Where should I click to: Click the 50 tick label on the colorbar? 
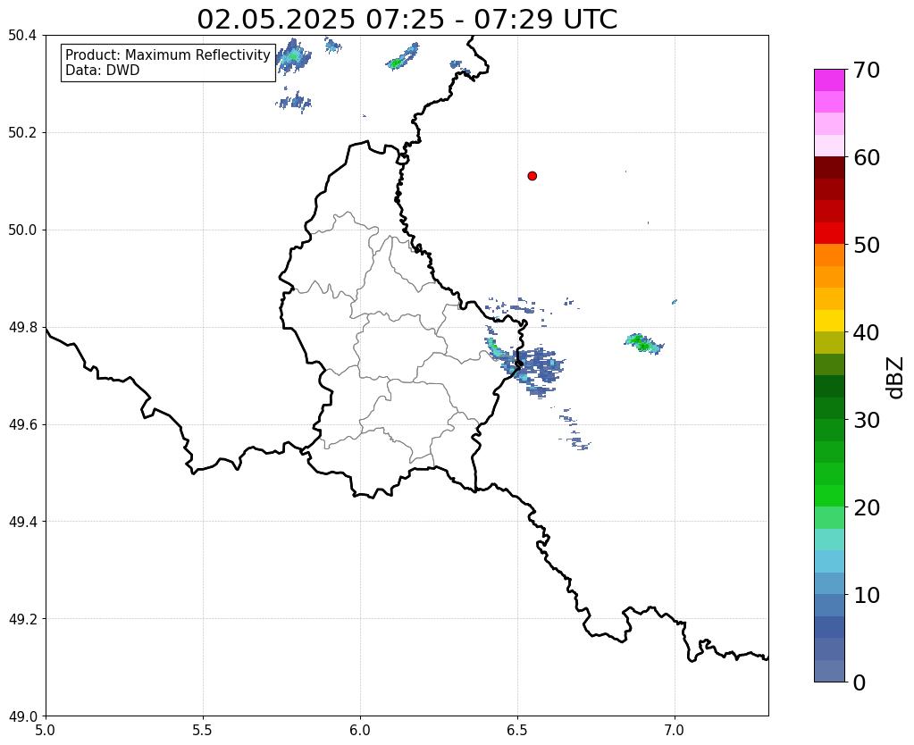point(867,245)
